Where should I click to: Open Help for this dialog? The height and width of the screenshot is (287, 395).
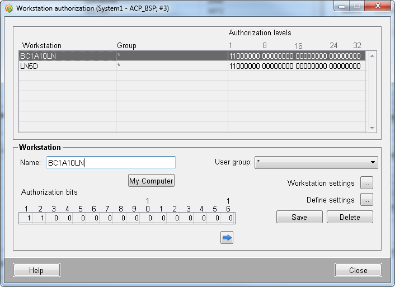(36, 270)
